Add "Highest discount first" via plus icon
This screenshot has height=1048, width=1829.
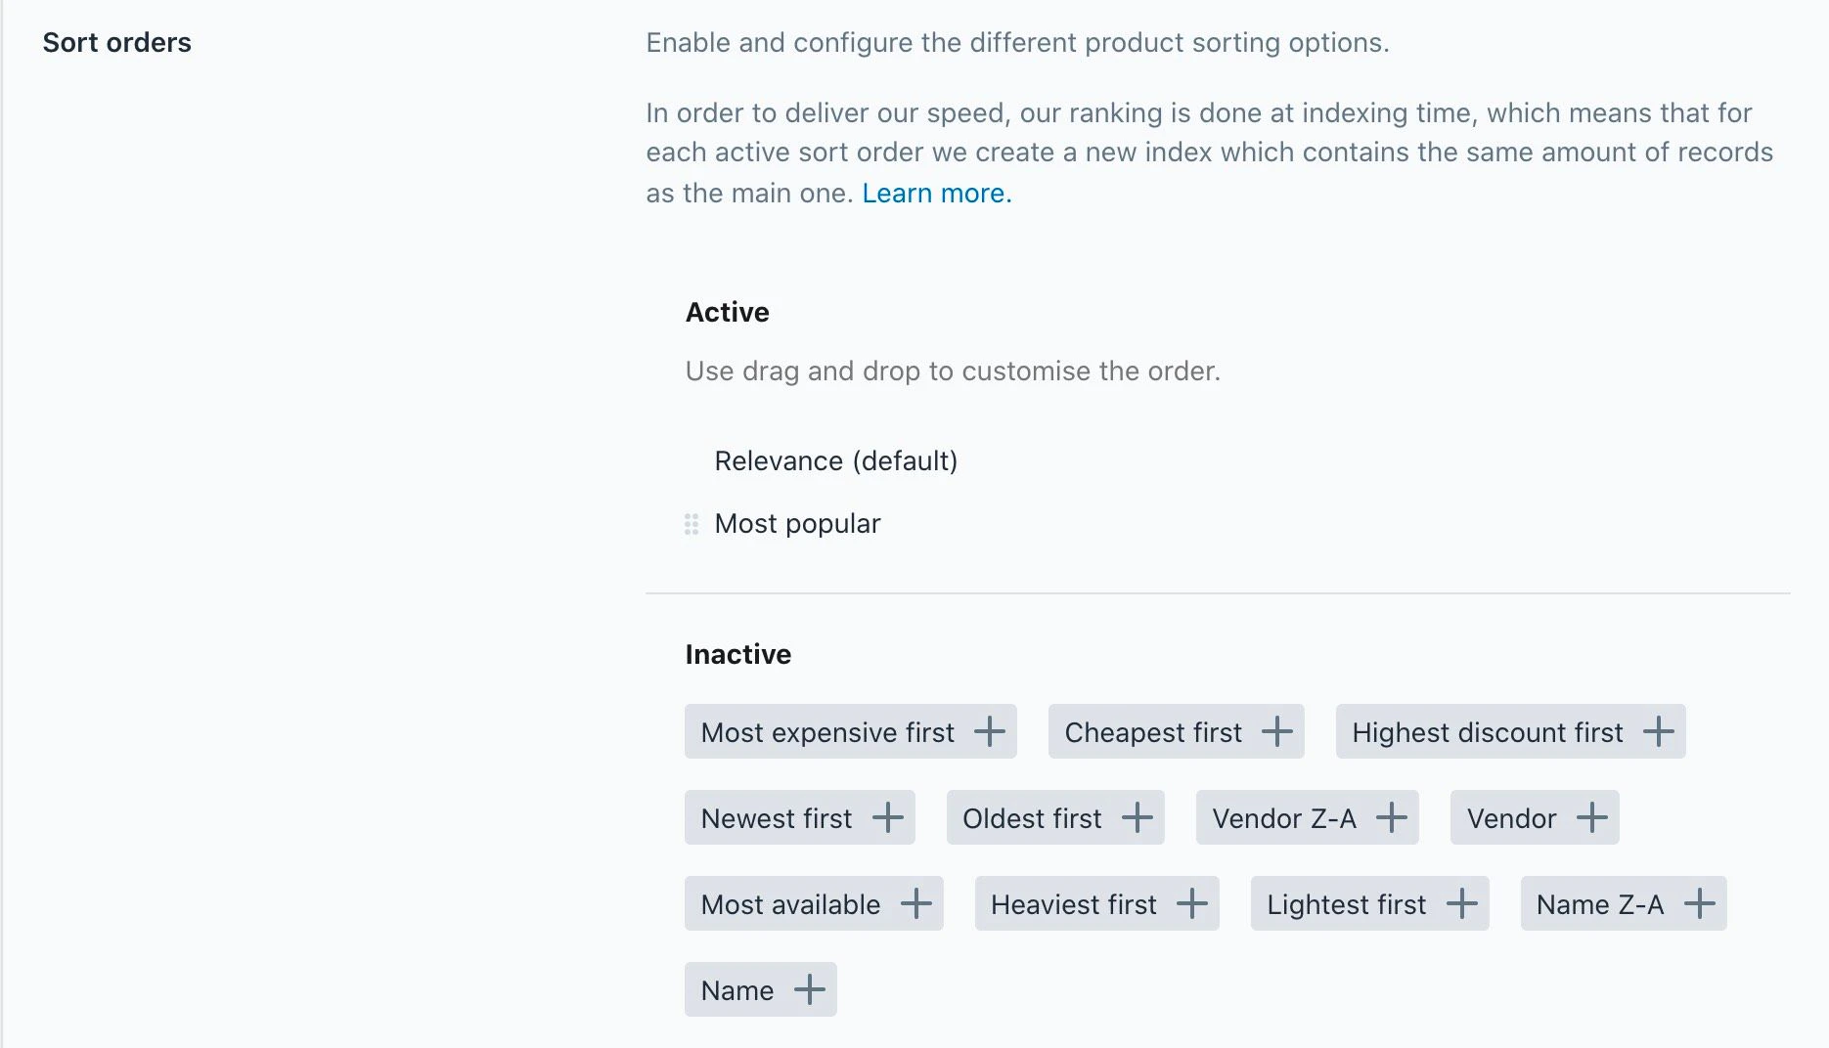pyautogui.click(x=1658, y=731)
